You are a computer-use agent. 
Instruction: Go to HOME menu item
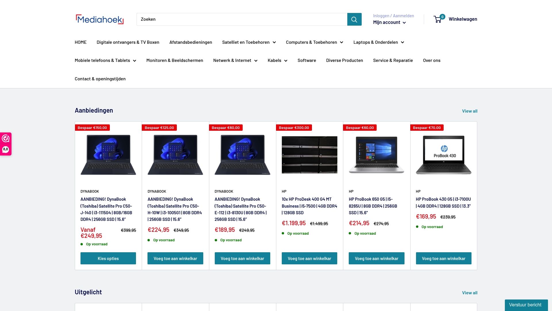(x=80, y=42)
